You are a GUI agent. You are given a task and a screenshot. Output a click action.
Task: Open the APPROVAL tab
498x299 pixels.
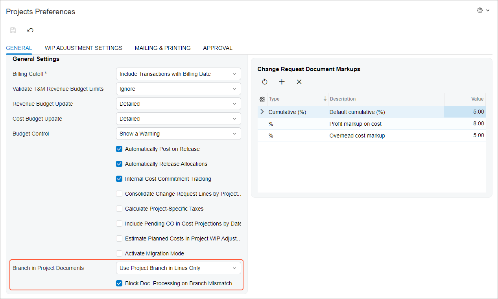[218, 48]
